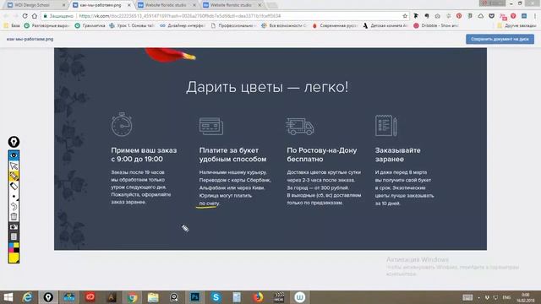Viewport: 541px width, 304px height.
Task: Click the vk.com address bar
Action: (x=226, y=16)
